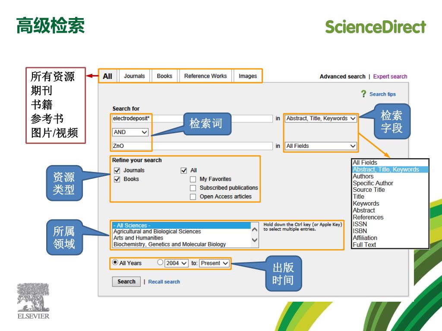This screenshot has width=442, height=331.
Task: Click the subject list scroll down arrow
Action: click(255, 240)
